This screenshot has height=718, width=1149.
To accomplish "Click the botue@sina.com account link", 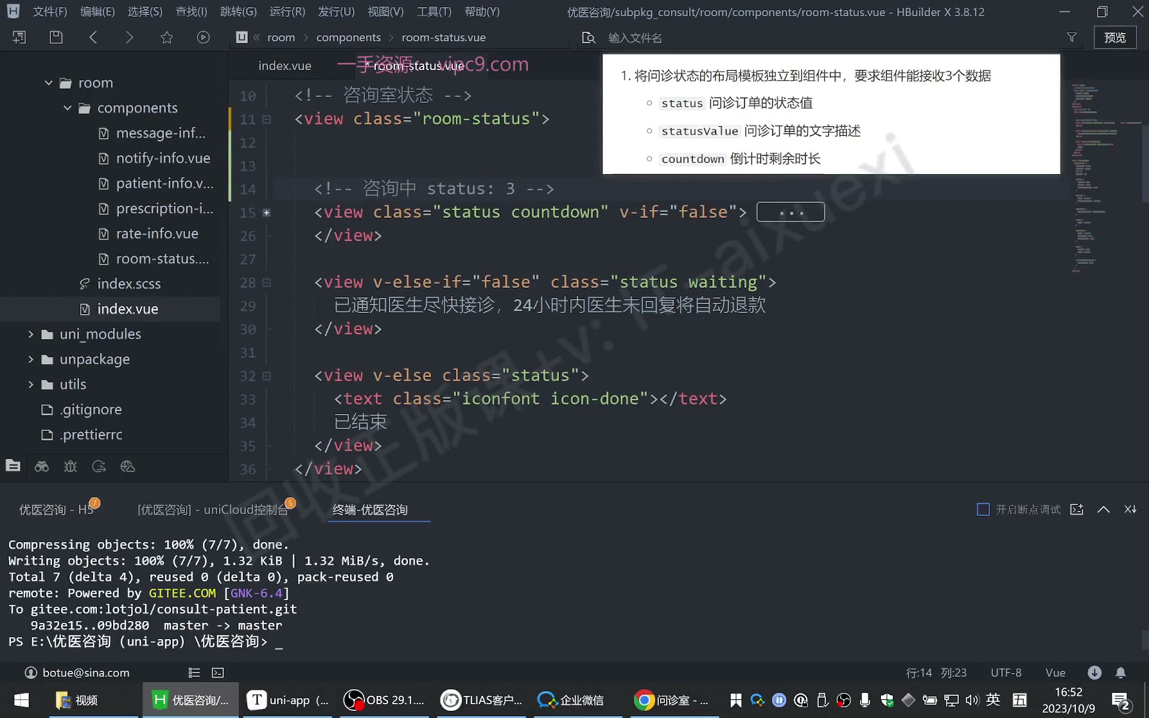I will click(x=86, y=673).
